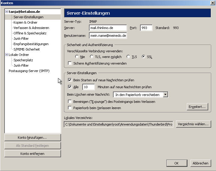Enable Sichere Authentifizierung verwenden checkbox
This screenshot has width=216, height=171.
[70, 63]
